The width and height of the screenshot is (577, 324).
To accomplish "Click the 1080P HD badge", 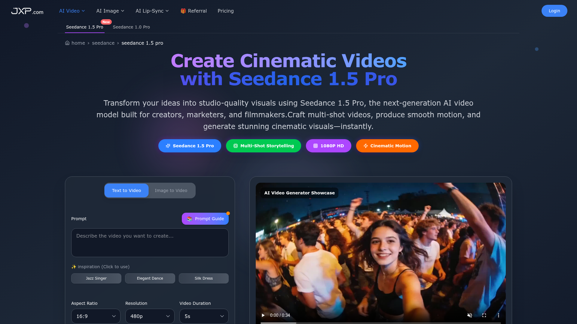I will tap(328, 146).
